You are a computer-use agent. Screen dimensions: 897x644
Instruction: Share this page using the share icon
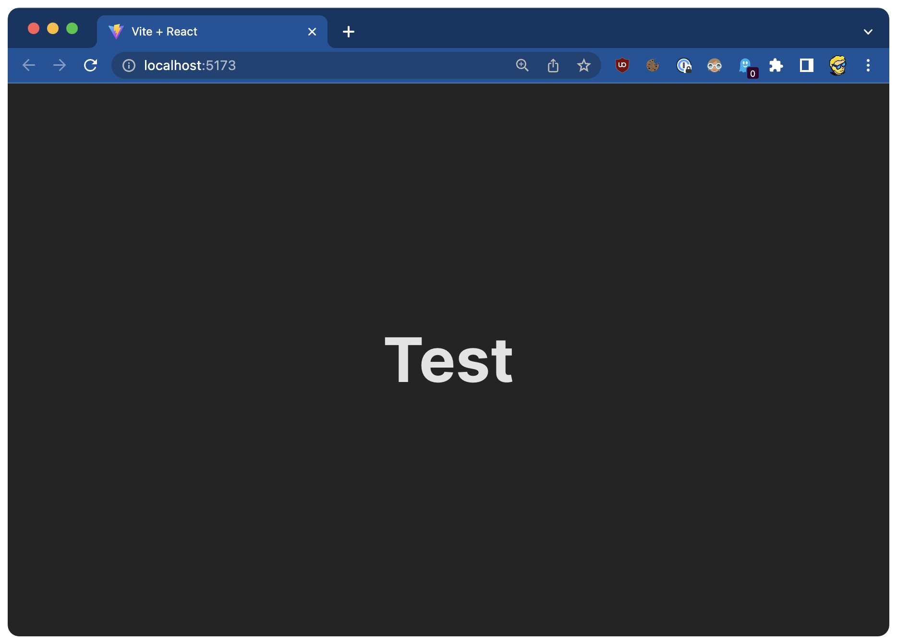click(553, 65)
